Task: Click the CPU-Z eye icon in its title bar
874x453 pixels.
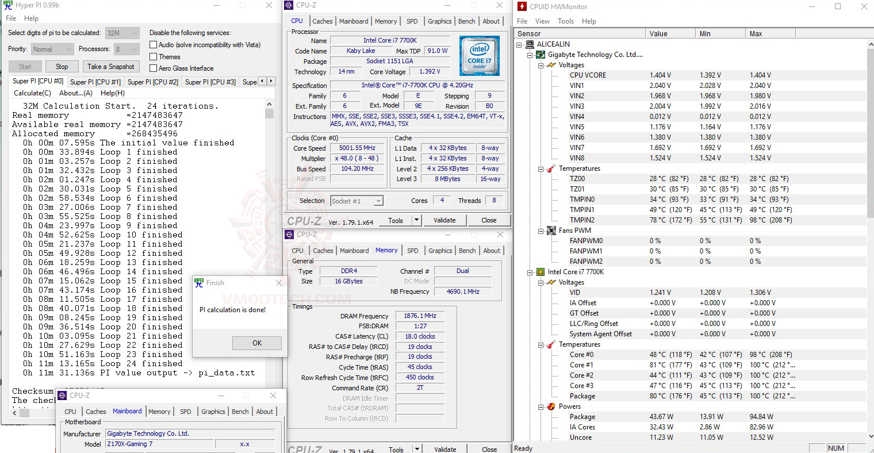Action: pos(288,5)
